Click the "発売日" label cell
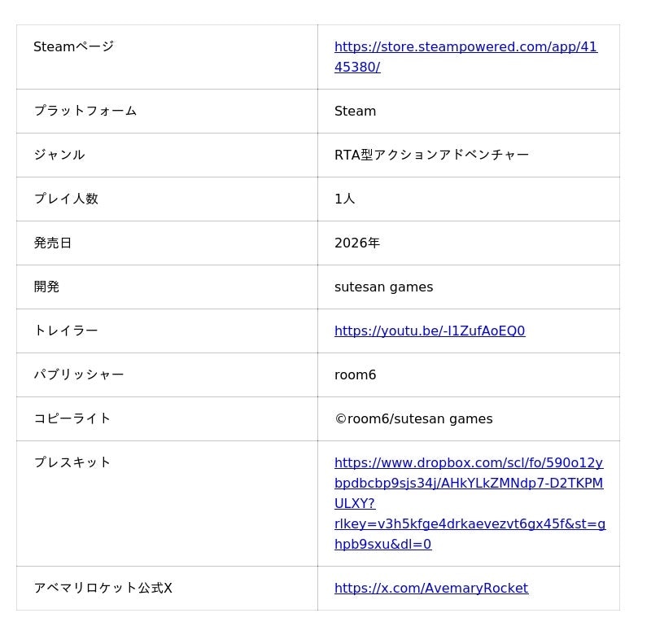Viewport: 651px width, 635px height. coord(52,243)
